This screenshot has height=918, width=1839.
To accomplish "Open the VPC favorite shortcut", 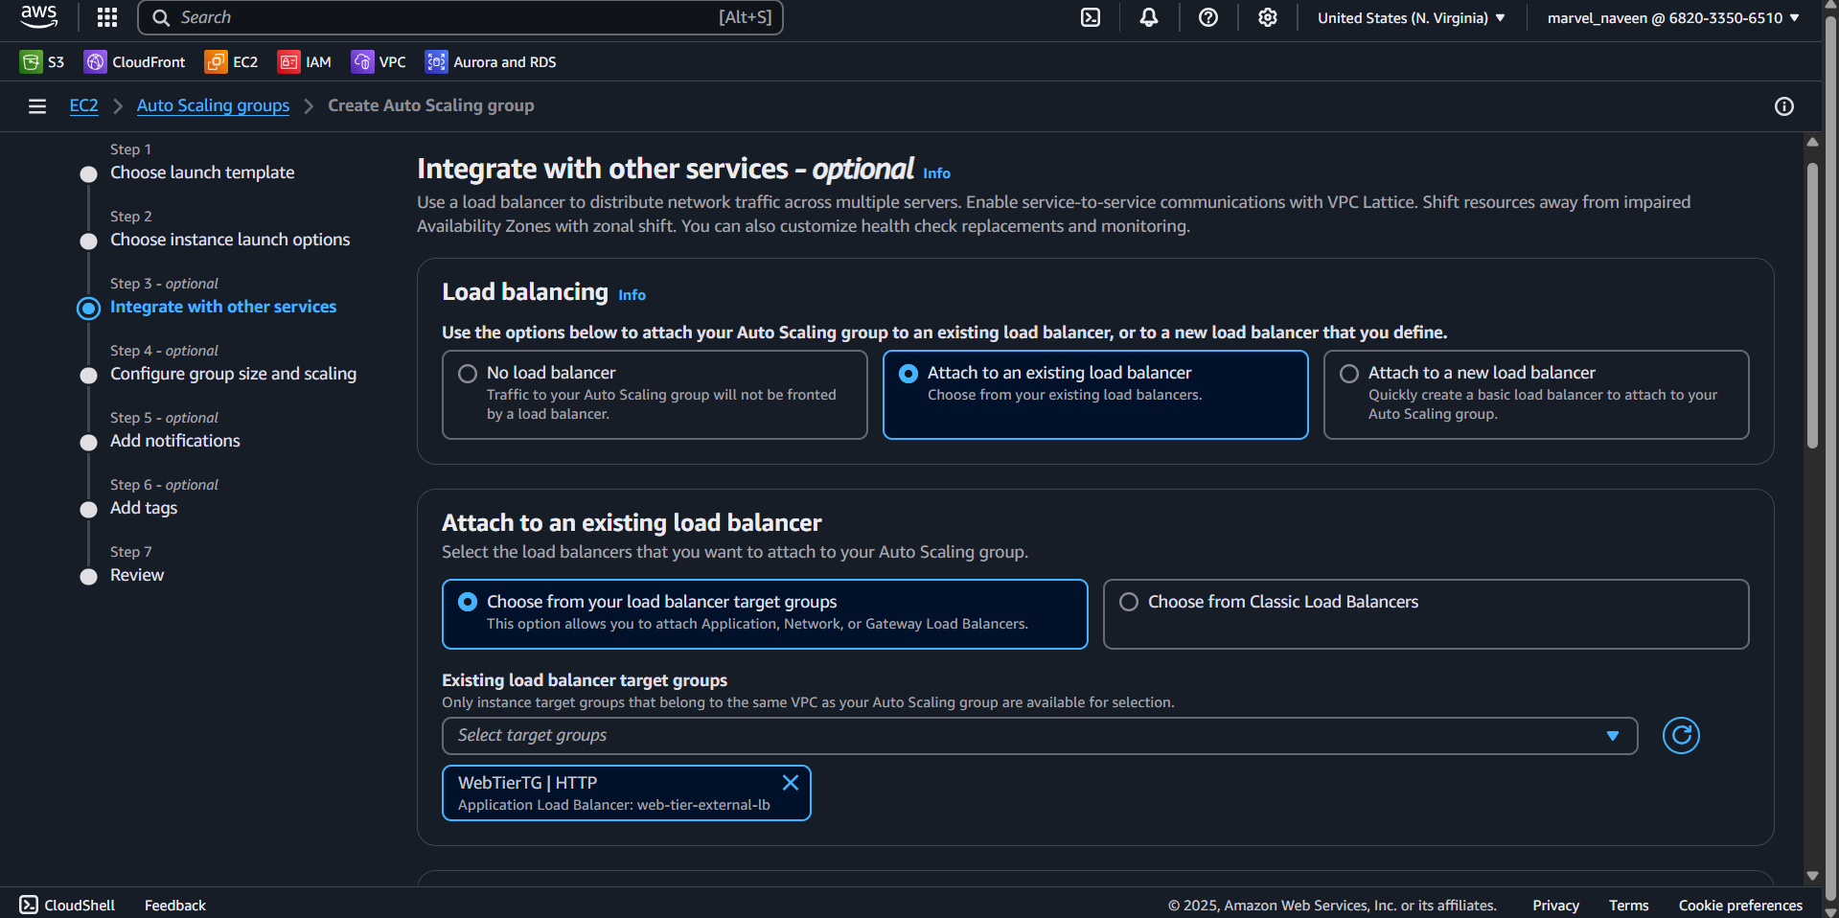I will (x=379, y=62).
